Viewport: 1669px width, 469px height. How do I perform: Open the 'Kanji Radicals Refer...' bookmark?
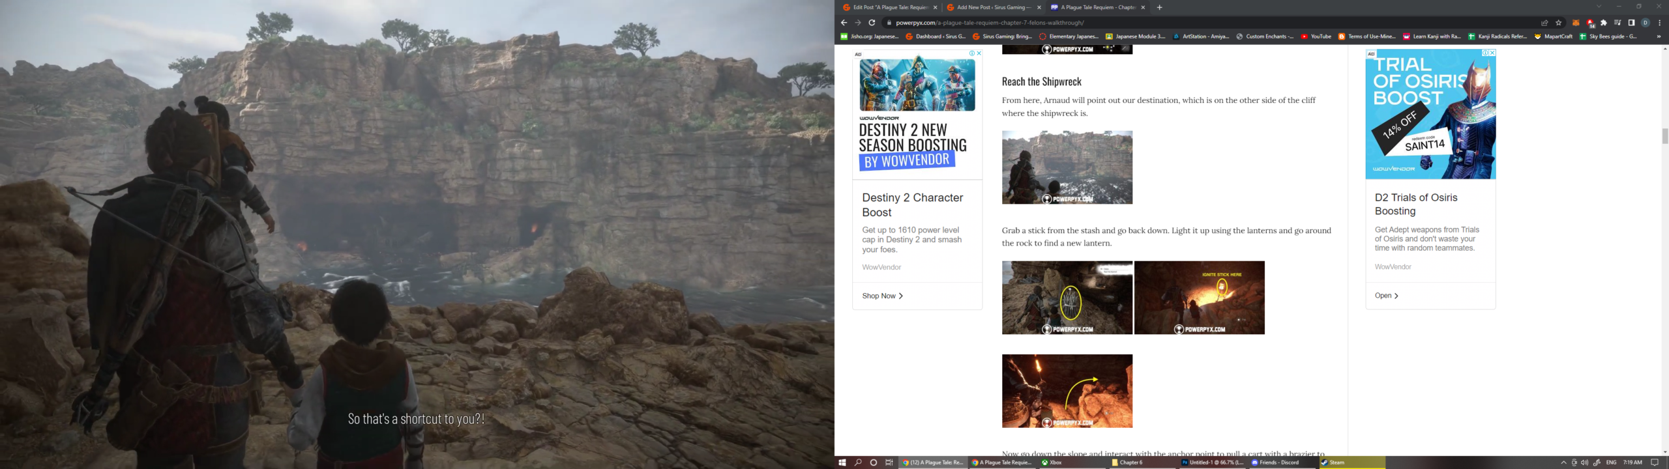click(x=1498, y=36)
